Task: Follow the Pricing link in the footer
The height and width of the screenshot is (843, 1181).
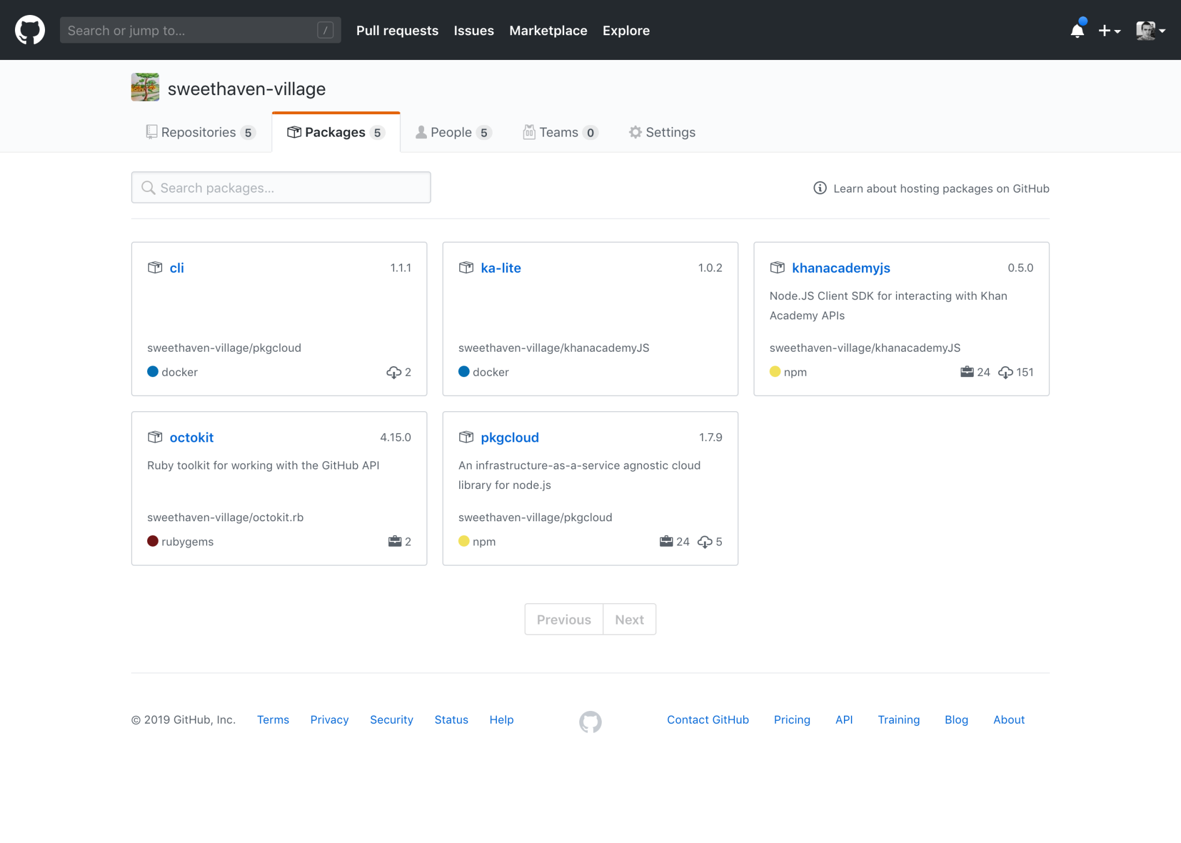Action: 792,719
